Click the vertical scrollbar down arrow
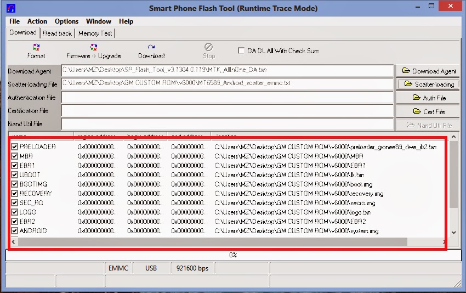Image resolution: width=466 pixels, height=293 pixels. [453, 232]
